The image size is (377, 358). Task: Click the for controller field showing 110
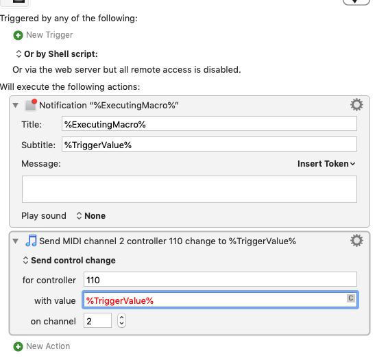[220, 279]
